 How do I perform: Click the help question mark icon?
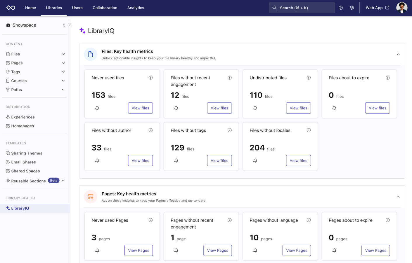pos(341,8)
